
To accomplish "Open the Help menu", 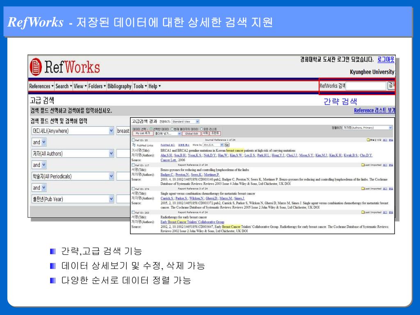I will click(155, 86).
